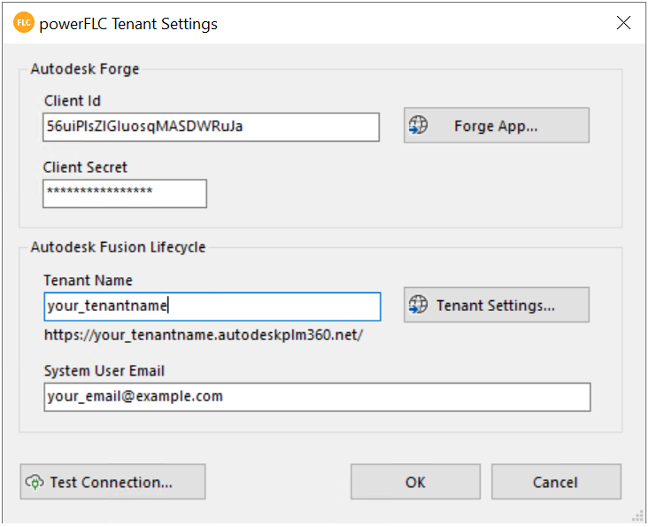Image resolution: width=649 pixels, height=527 pixels.
Task: Click the powerFLC Tenant Settings title text
Action: (x=128, y=24)
